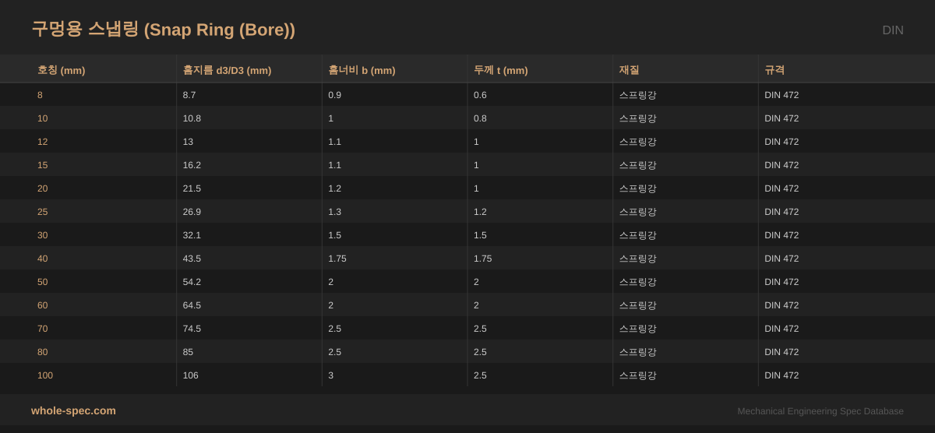Click groove diameter 106 in last row
Image resolution: width=935 pixels, height=433 pixels.
190,375
